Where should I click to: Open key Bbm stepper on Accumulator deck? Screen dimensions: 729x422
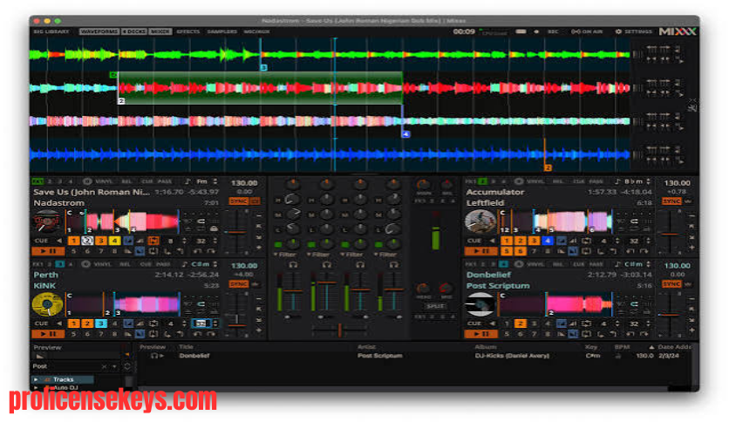click(648, 181)
